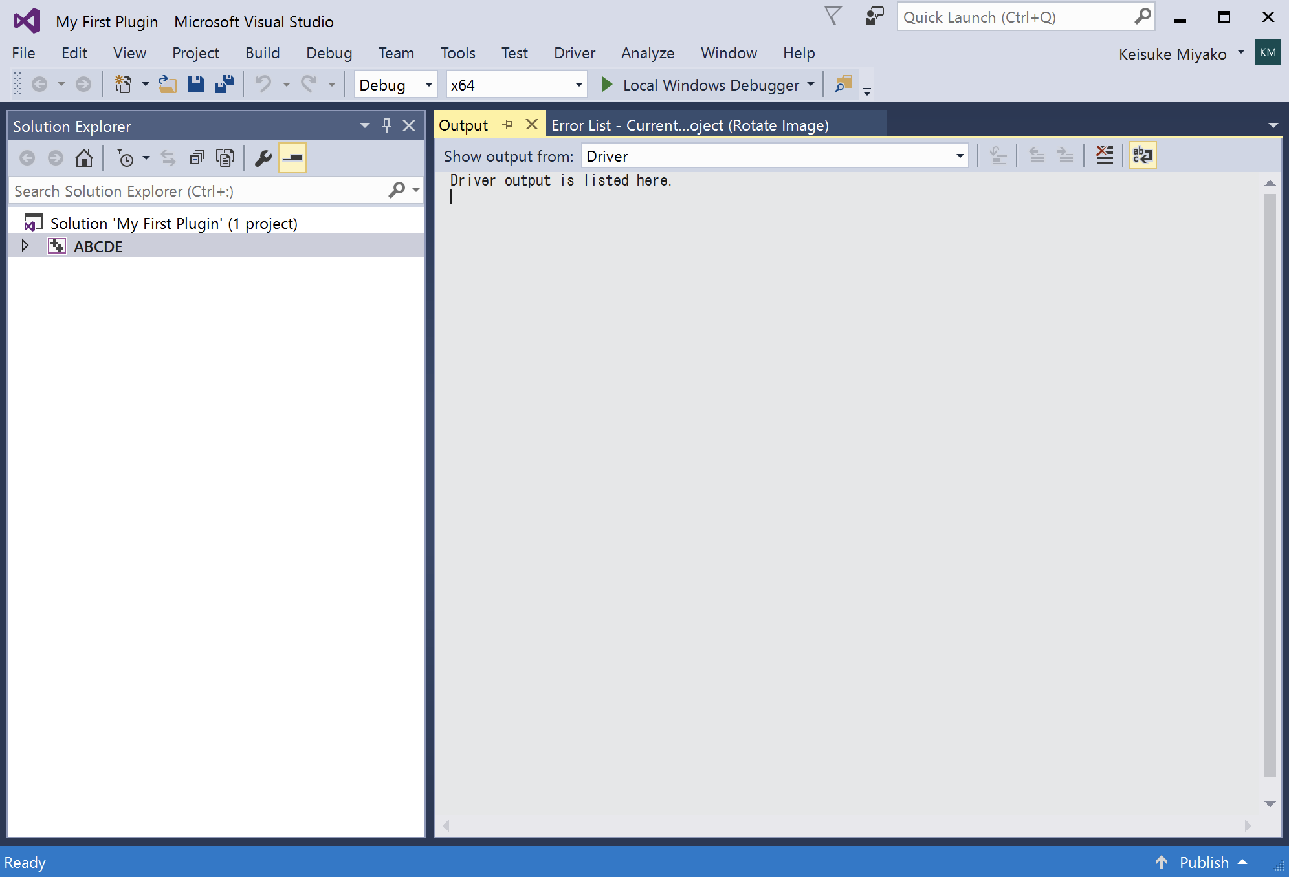Viewport: 1289px width, 877px height.
Task: Open the solution configuration dropdown showing Debug
Action: point(395,84)
